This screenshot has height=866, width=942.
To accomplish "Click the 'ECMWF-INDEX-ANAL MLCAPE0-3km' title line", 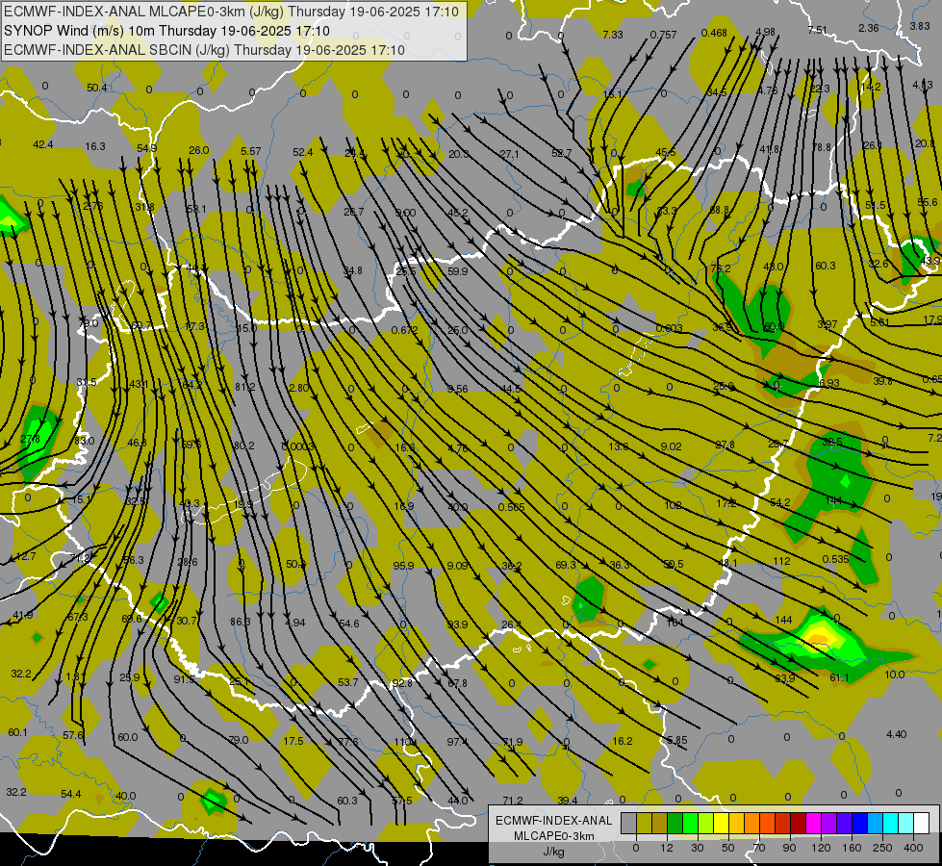I will click(x=231, y=12).
